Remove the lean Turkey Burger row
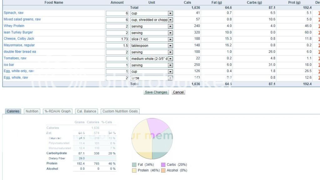 [x=319, y=33]
